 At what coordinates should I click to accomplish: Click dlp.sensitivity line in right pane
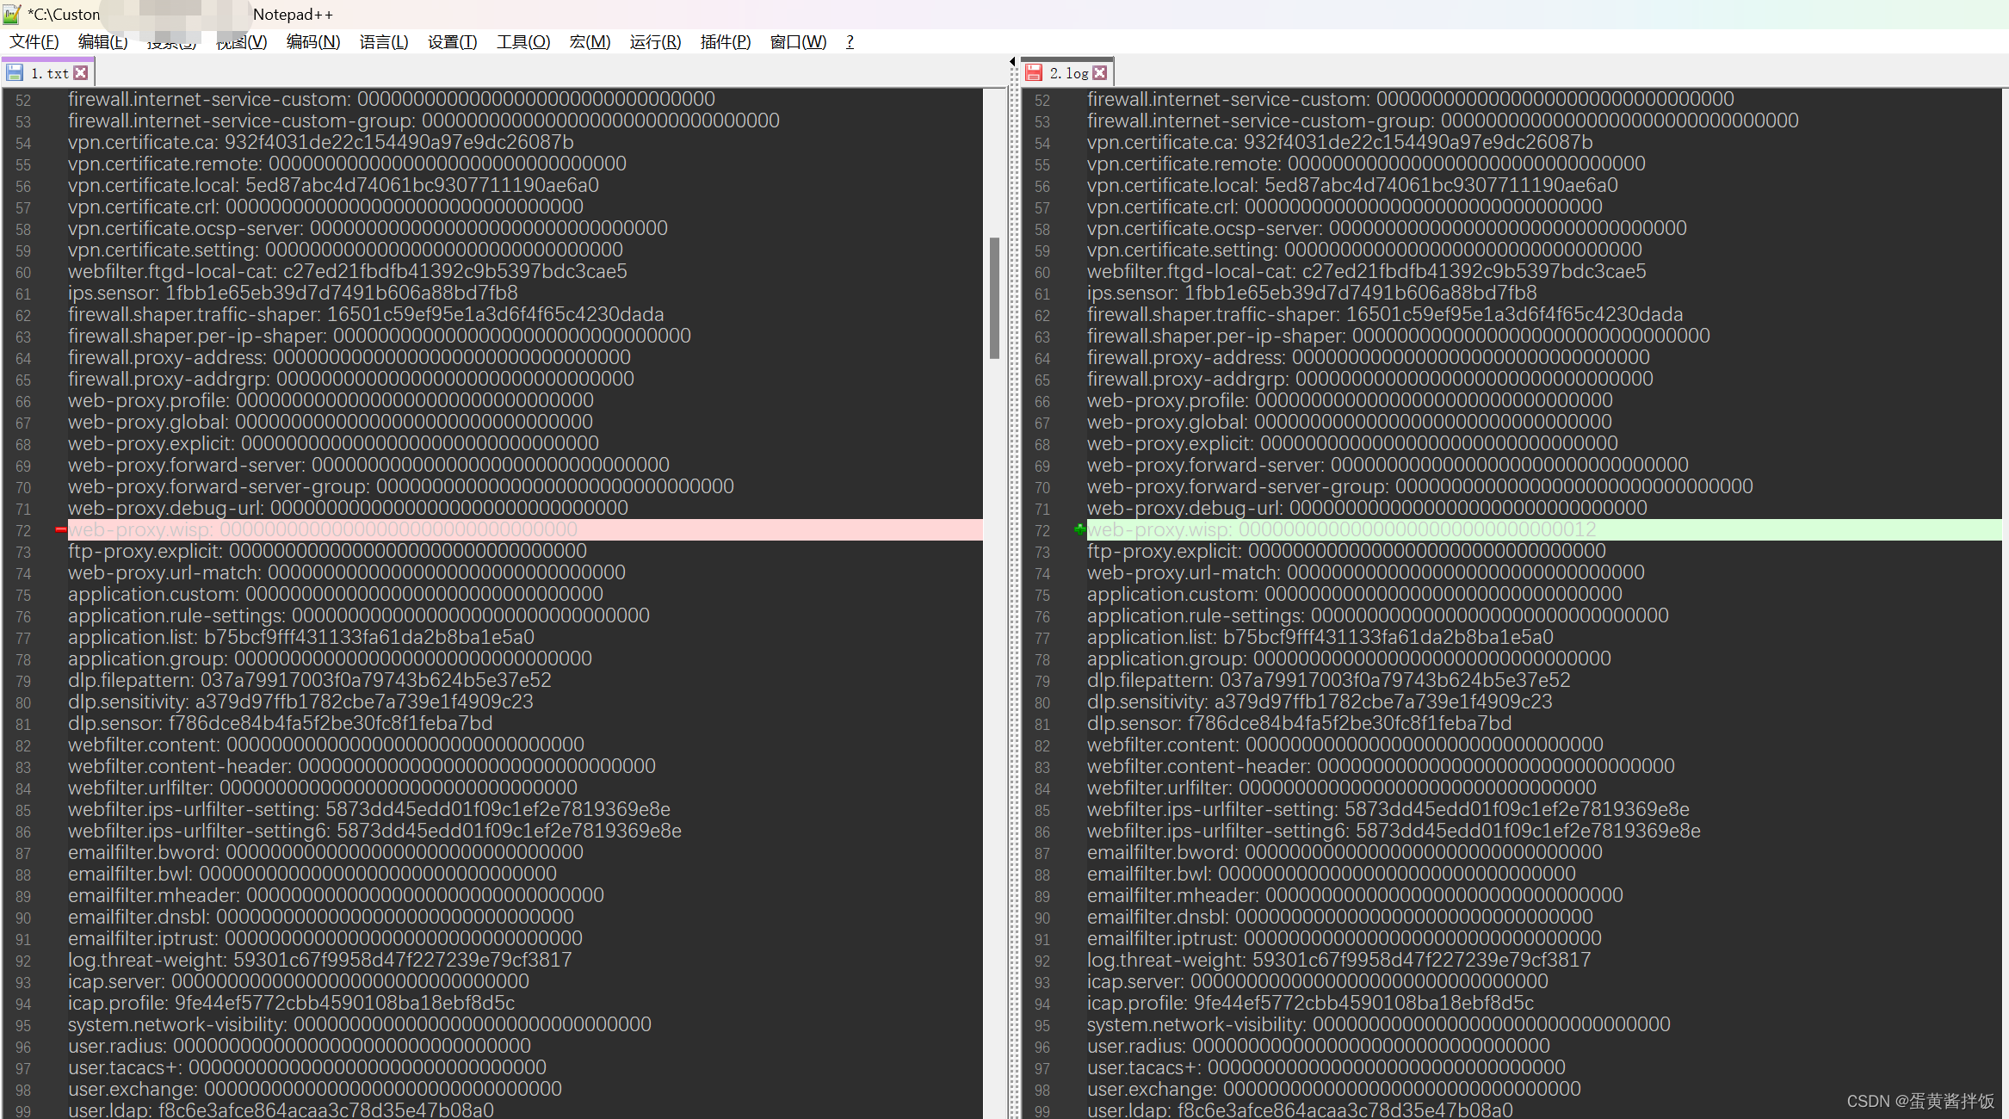(1320, 702)
